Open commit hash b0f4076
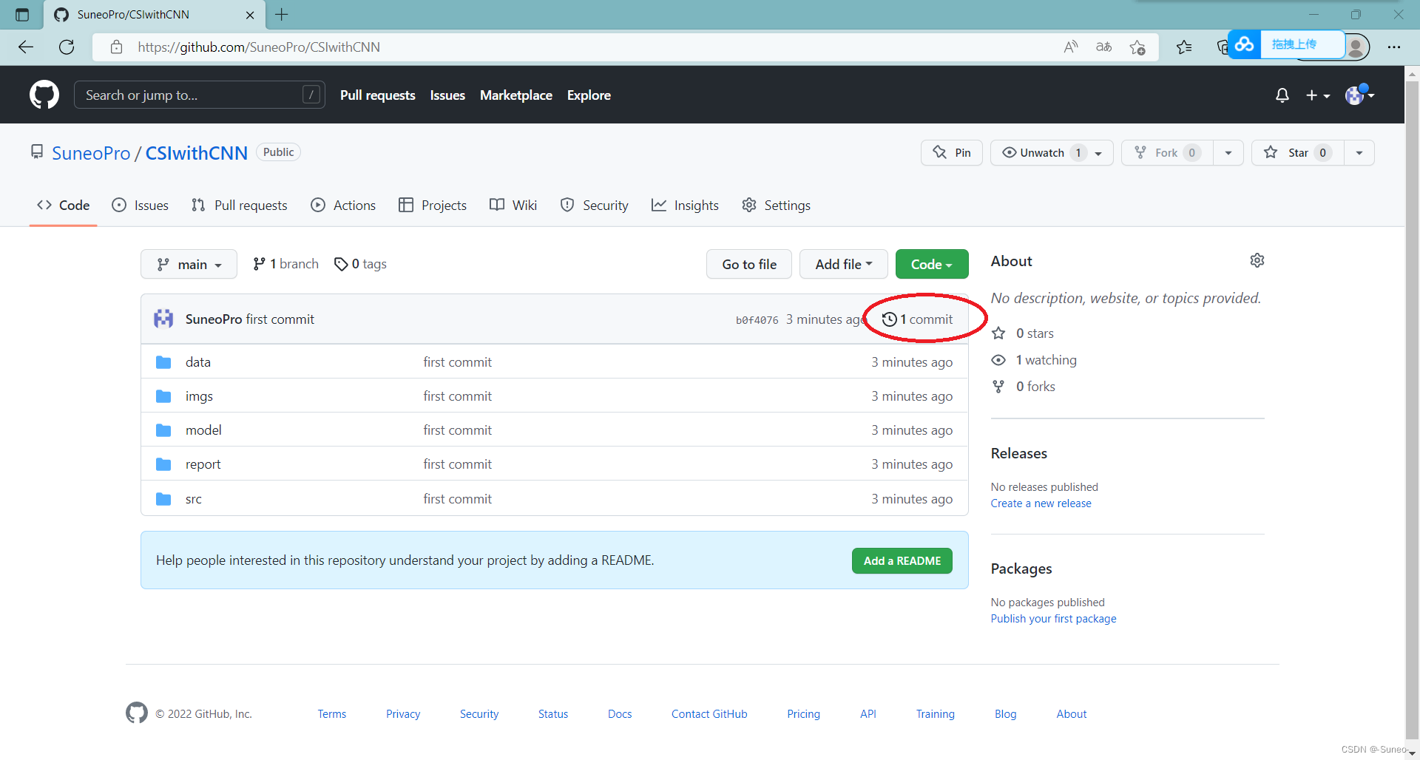Screen dimensions: 1420x760 (x=757, y=320)
